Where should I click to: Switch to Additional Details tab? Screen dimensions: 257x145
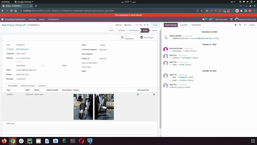28,86
